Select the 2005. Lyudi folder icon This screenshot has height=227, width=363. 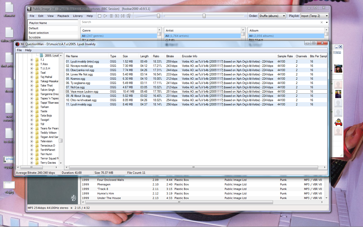click(x=42, y=55)
